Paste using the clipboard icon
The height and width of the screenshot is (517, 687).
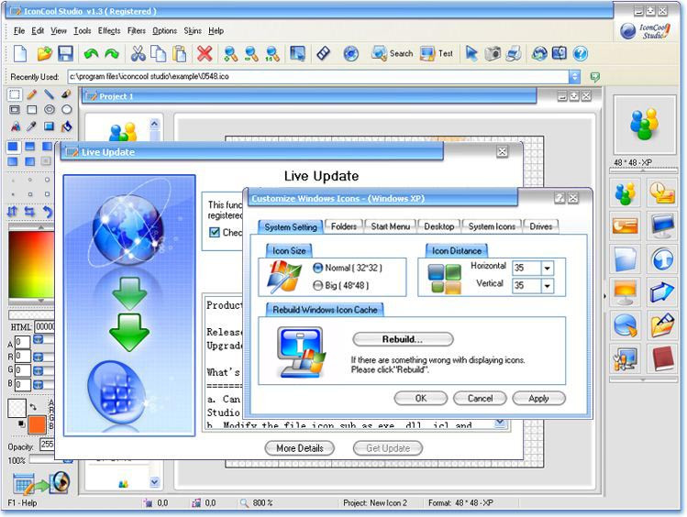(179, 54)
